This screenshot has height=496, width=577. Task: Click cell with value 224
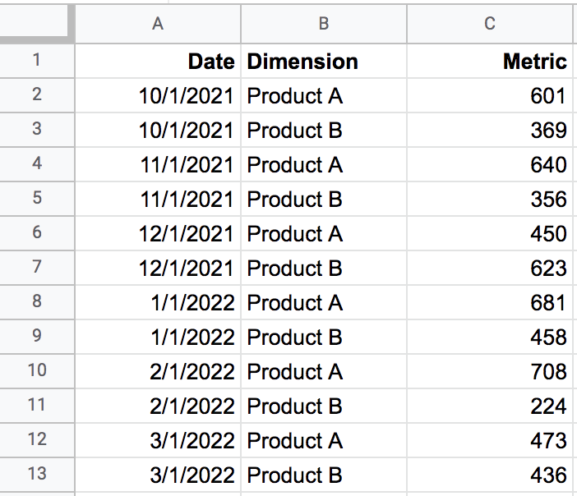[490, 406]
